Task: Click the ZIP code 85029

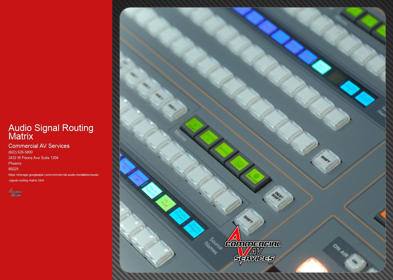Action: (x=13, y=169)
